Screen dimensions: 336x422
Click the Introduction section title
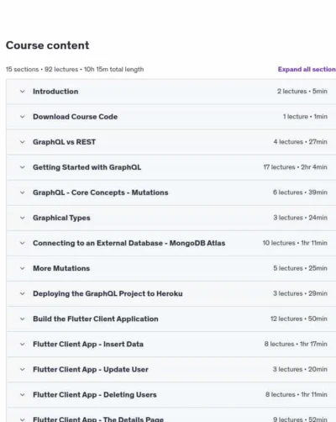(x=55, y=92)
